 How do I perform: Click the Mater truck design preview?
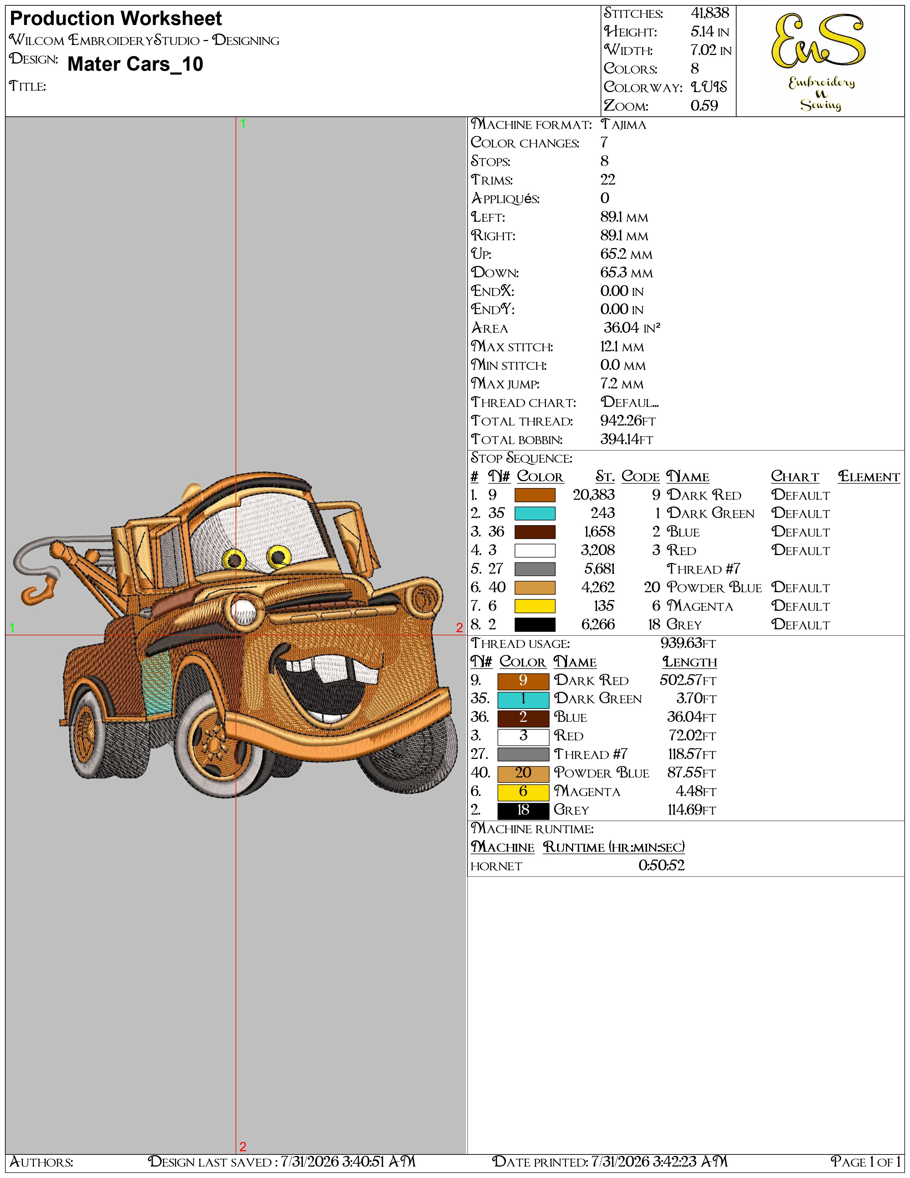[235, 635]
